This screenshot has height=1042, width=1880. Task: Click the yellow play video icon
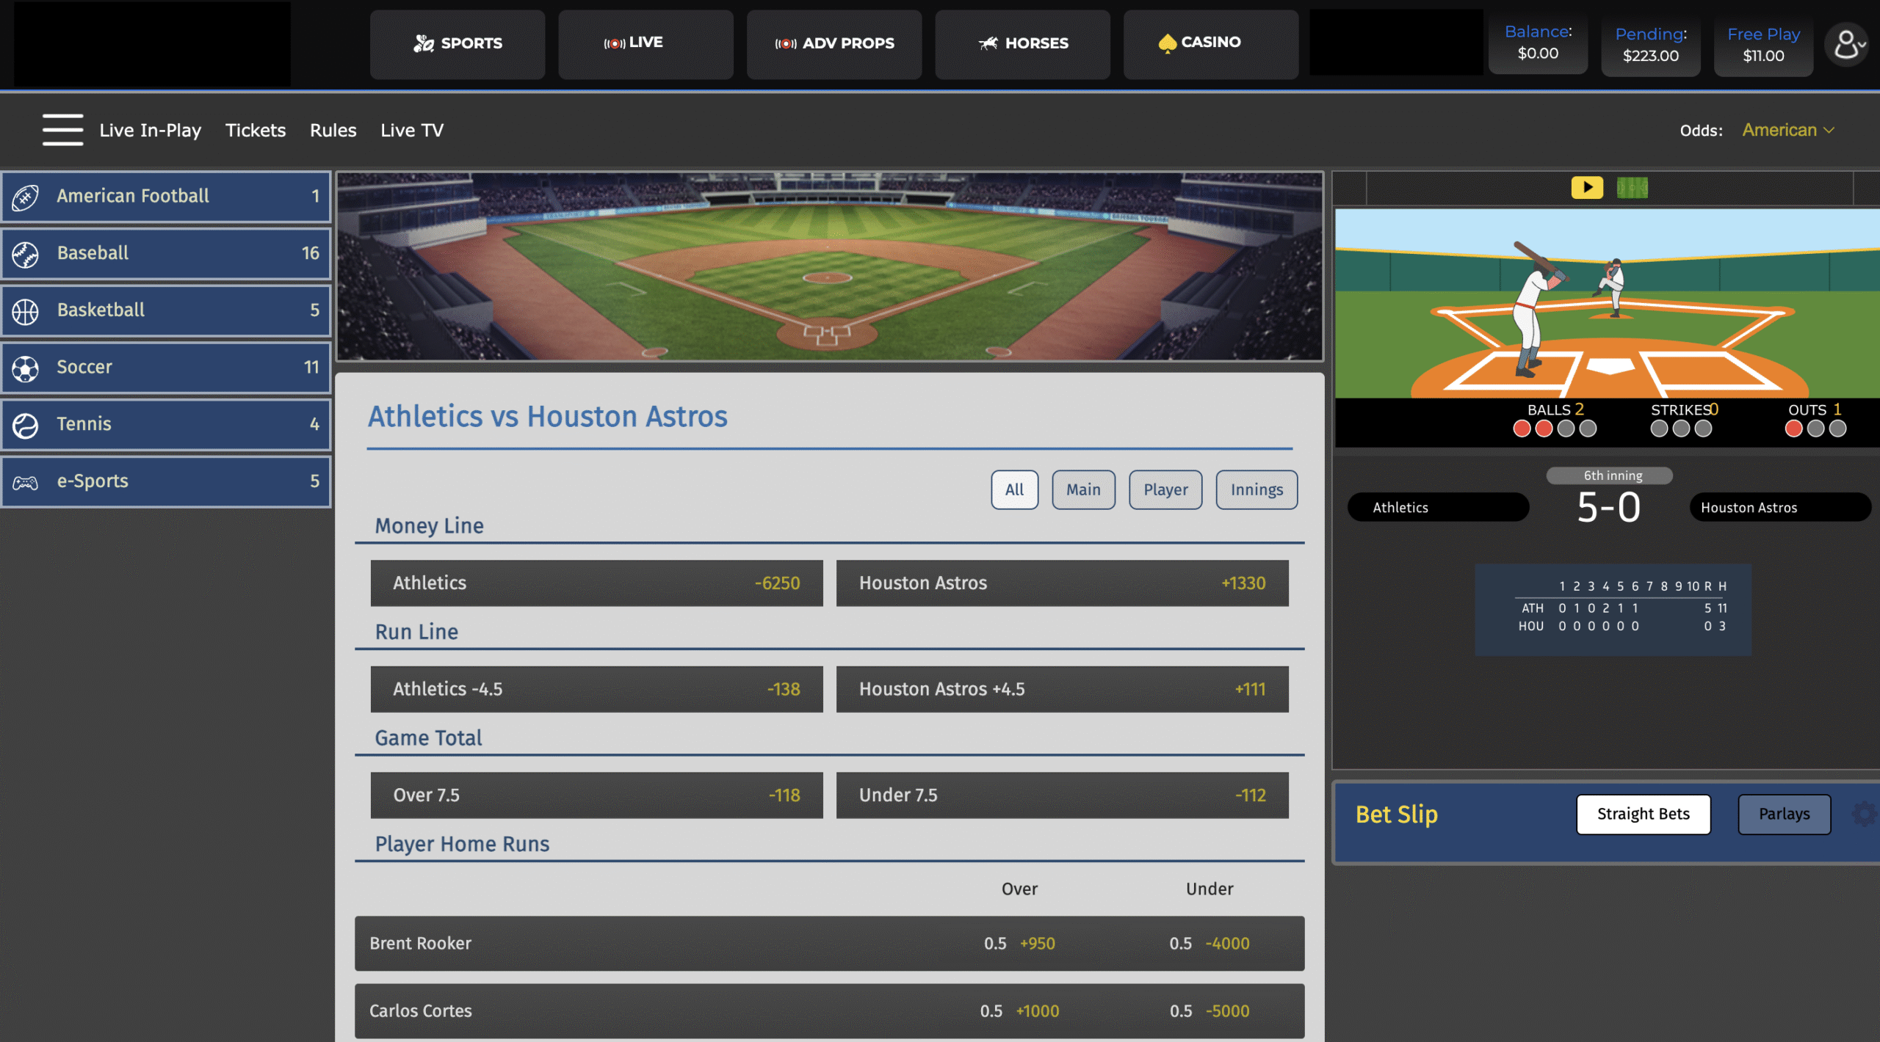1586,188
